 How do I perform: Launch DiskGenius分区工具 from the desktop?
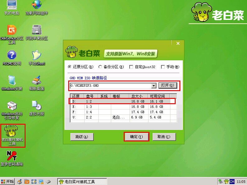tap(12, 34)
